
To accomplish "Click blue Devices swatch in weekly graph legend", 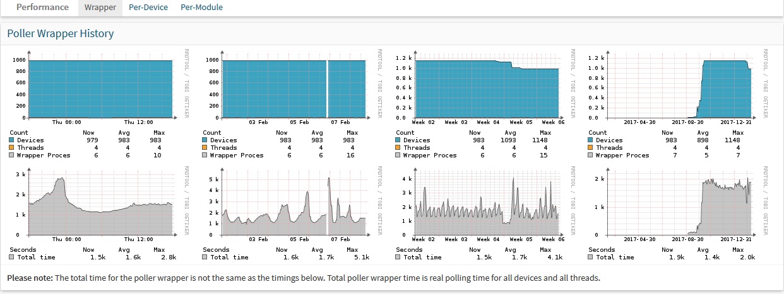I will pyautogui.click(x=205, y=140).
